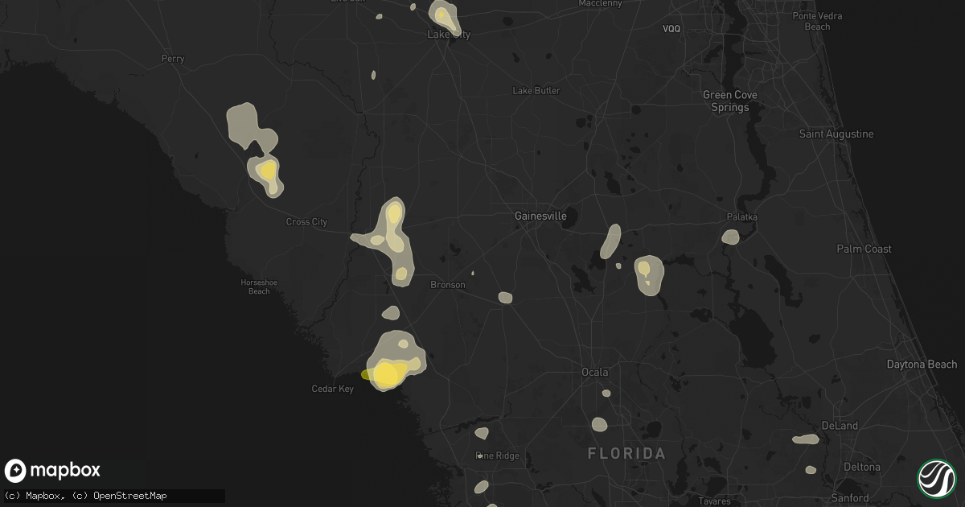Click the Ocala city label
This screenshot has width=965, height=507.
[x=595, y=372]
